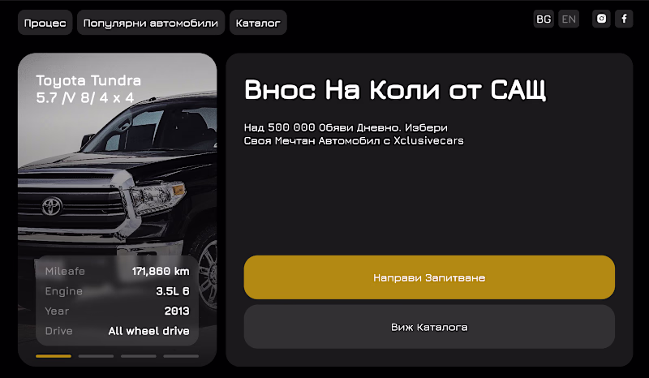Open the Процес menu item

coord(45,23)
